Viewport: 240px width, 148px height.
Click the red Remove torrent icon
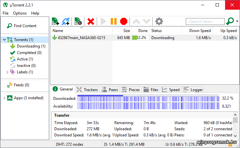tap(91, 21)
